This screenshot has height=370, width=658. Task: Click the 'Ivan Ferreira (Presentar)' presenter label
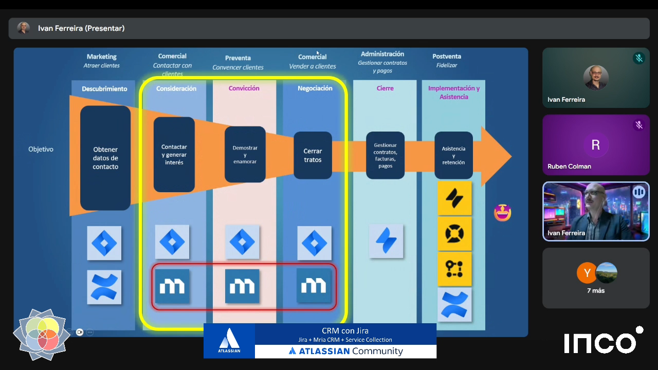tap(81, 28)
